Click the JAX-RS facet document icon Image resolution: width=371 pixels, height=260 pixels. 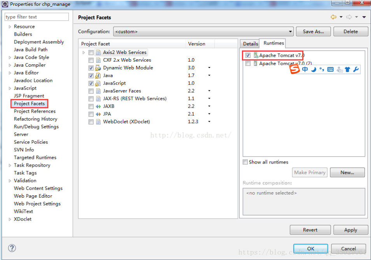pos(98,99)
